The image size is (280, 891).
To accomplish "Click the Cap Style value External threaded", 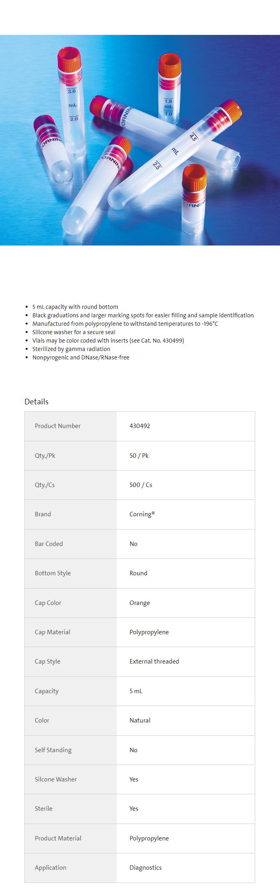I will click(x=154, y=662).
